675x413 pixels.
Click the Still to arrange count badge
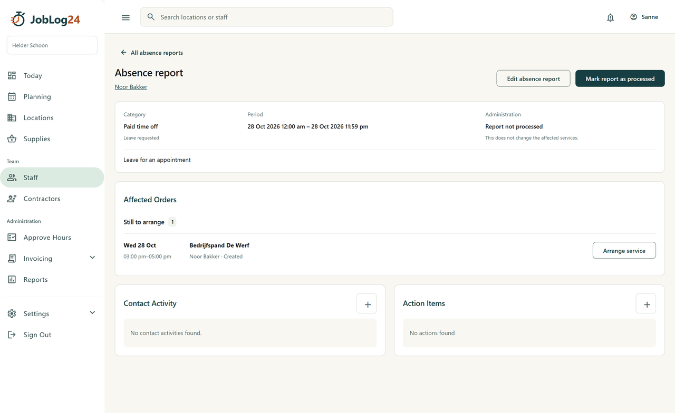point(172,222)
